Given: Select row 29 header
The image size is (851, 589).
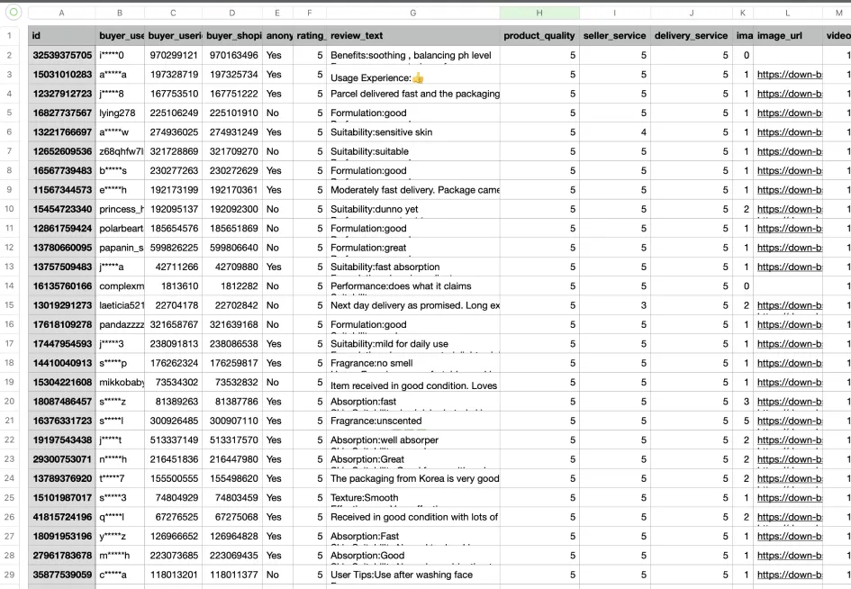Looking at the screenshot, I should pyautogui.click(x=14, y=575).
